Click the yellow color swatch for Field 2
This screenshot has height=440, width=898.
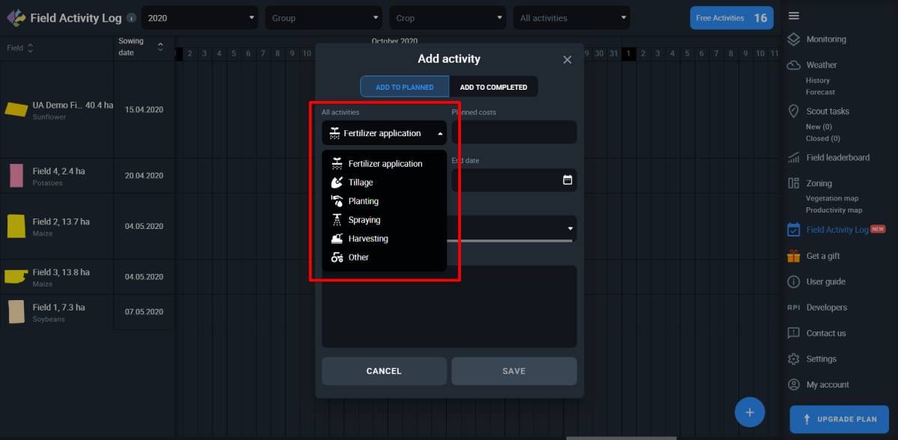[x=16, y=224]
